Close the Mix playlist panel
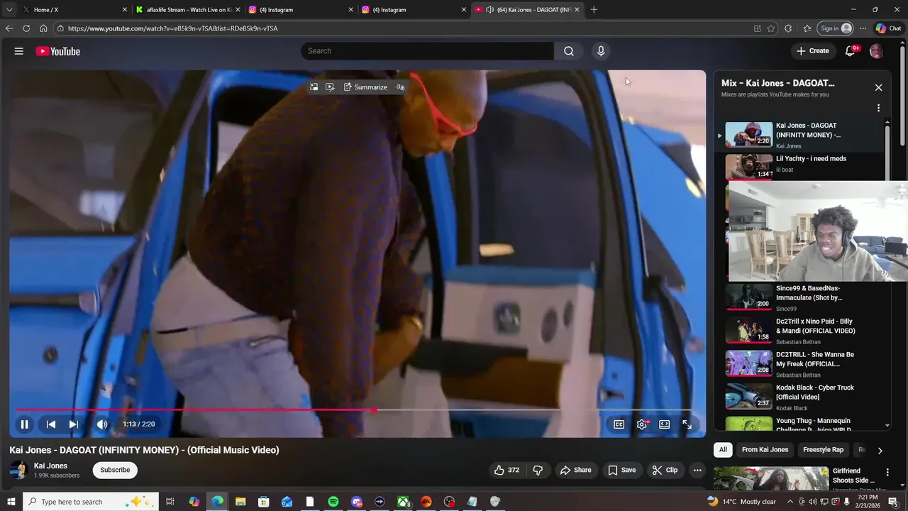This screenshot has width=908, height=511. click(878, 87)
